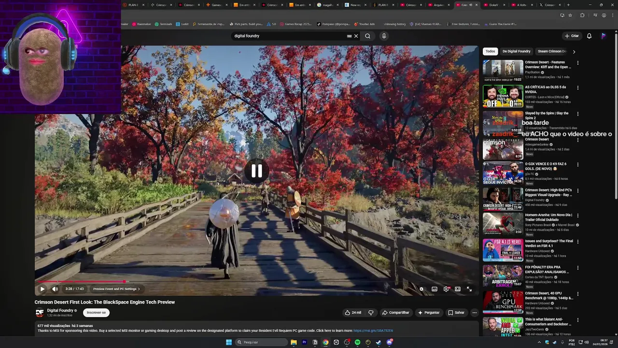Like the video (24 mil)
618x348 pixels.
click(353, 313)
